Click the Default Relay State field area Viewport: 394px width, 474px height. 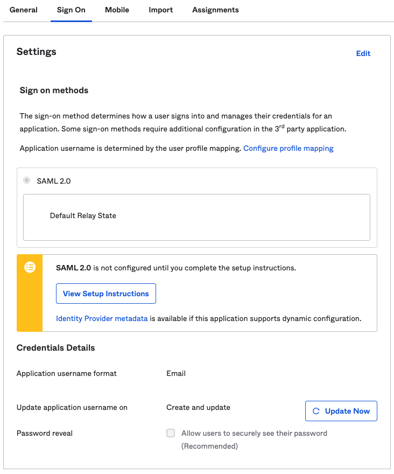[196, 217]
